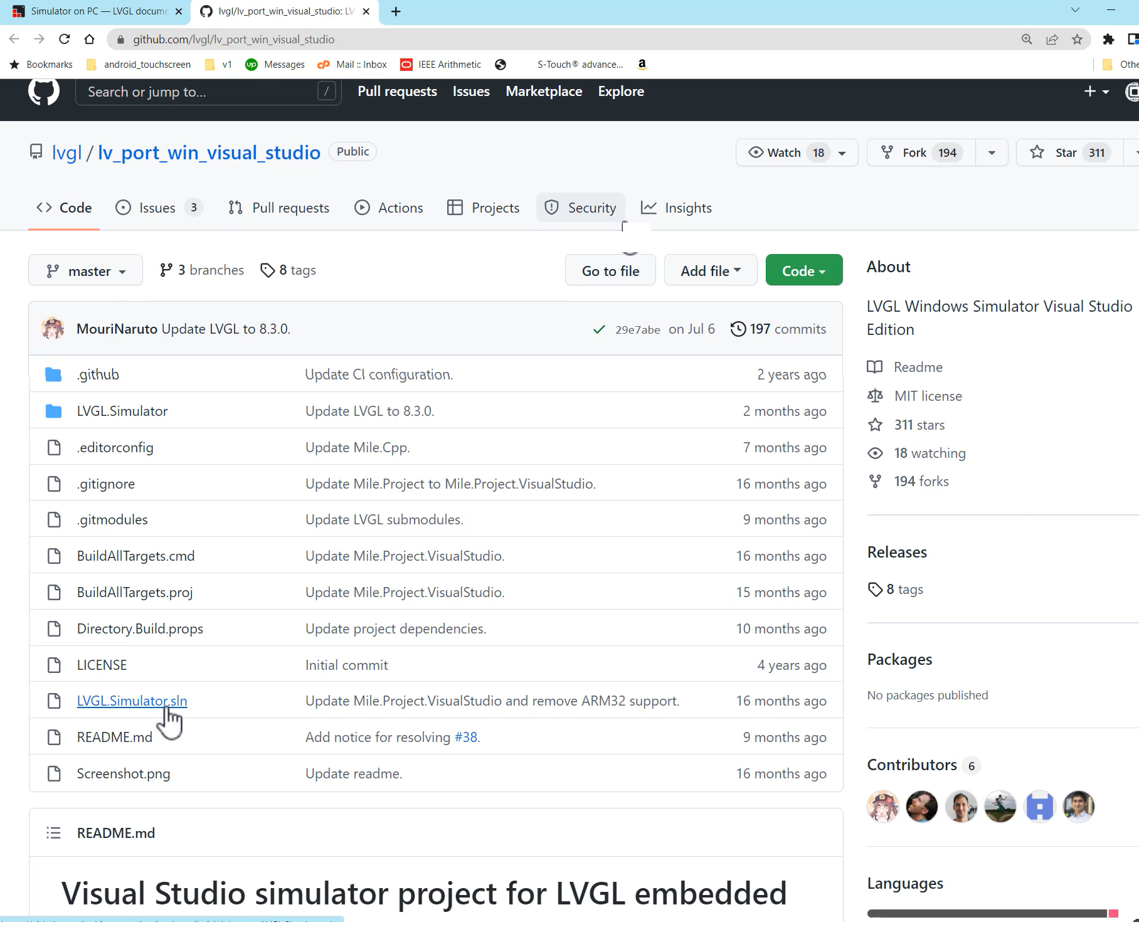Open the lvgl owner link

66,152
